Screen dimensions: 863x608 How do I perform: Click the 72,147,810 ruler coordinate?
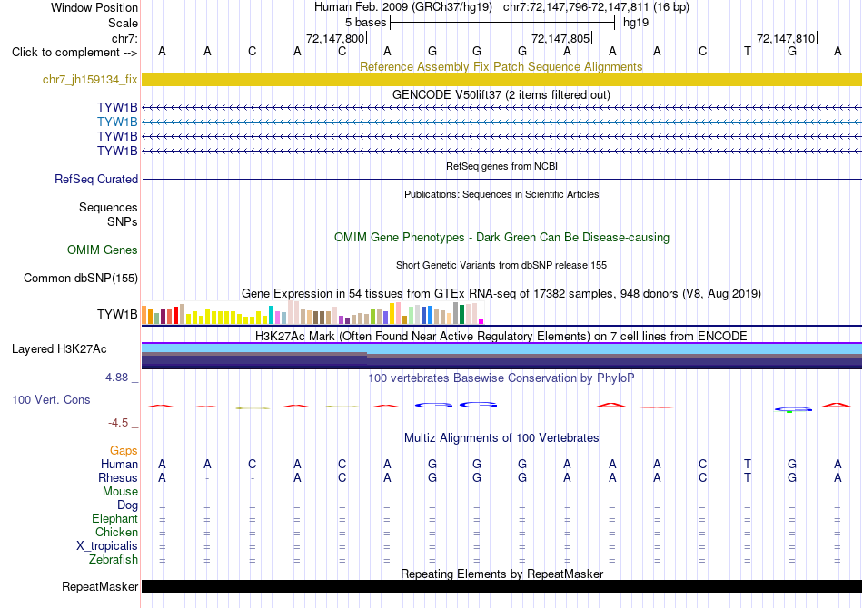tap(786, 39)
